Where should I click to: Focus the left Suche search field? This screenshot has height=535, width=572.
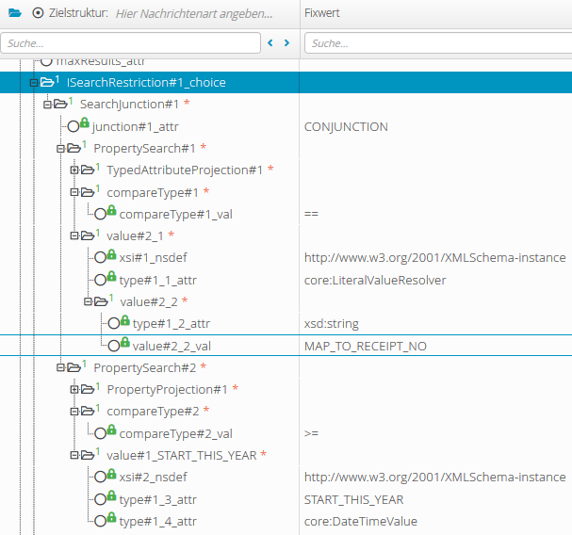coord(131,43)
